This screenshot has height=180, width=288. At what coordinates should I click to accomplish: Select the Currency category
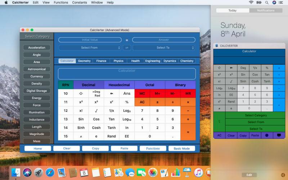tap(37, 76)
